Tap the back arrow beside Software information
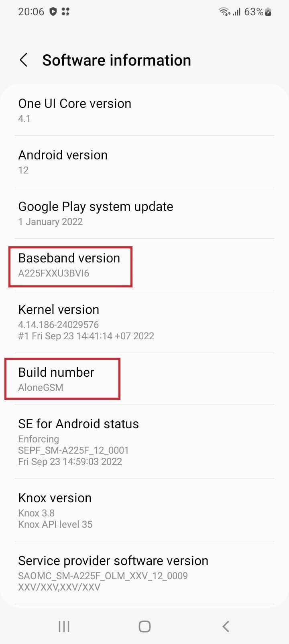Image resolution: width=289 pixels, height=644 pixels. [x=24, y=60]
